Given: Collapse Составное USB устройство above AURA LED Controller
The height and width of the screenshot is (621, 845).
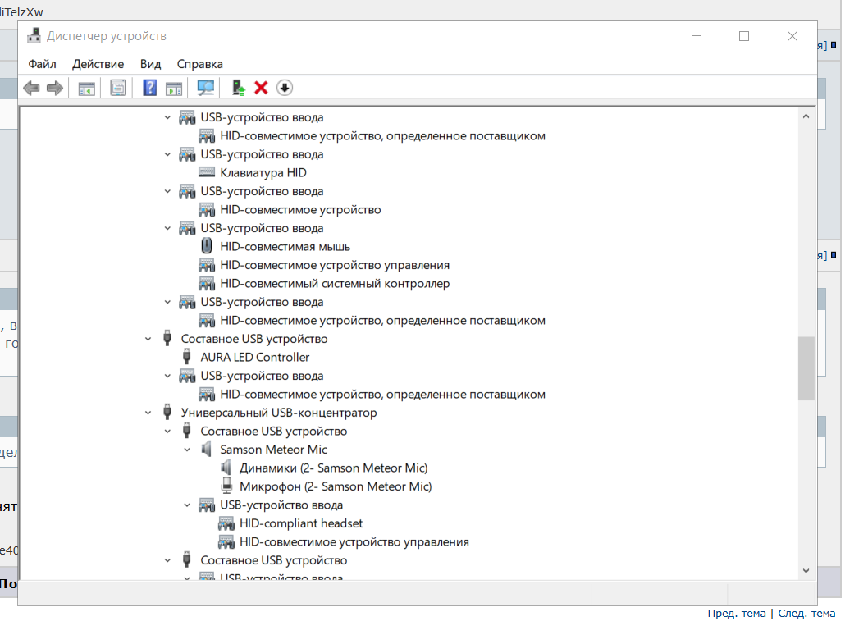Looking at the screenshot, I should pos(148,339).
